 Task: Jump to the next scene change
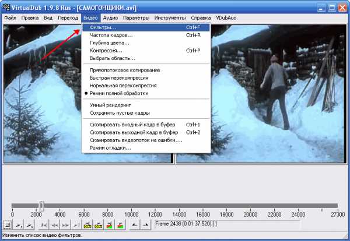(120, 225)
